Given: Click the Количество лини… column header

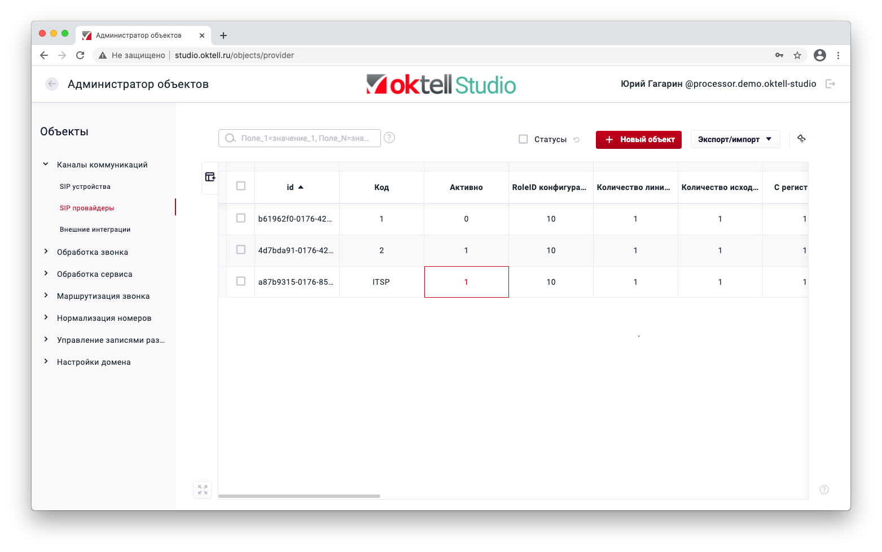Looking at the screenshot, I should click(635, 187).
